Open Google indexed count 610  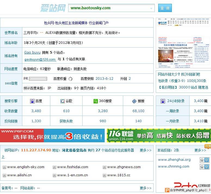click(66, 111)
